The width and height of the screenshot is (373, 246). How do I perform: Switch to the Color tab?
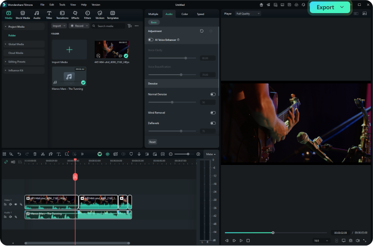coord(185,14)
